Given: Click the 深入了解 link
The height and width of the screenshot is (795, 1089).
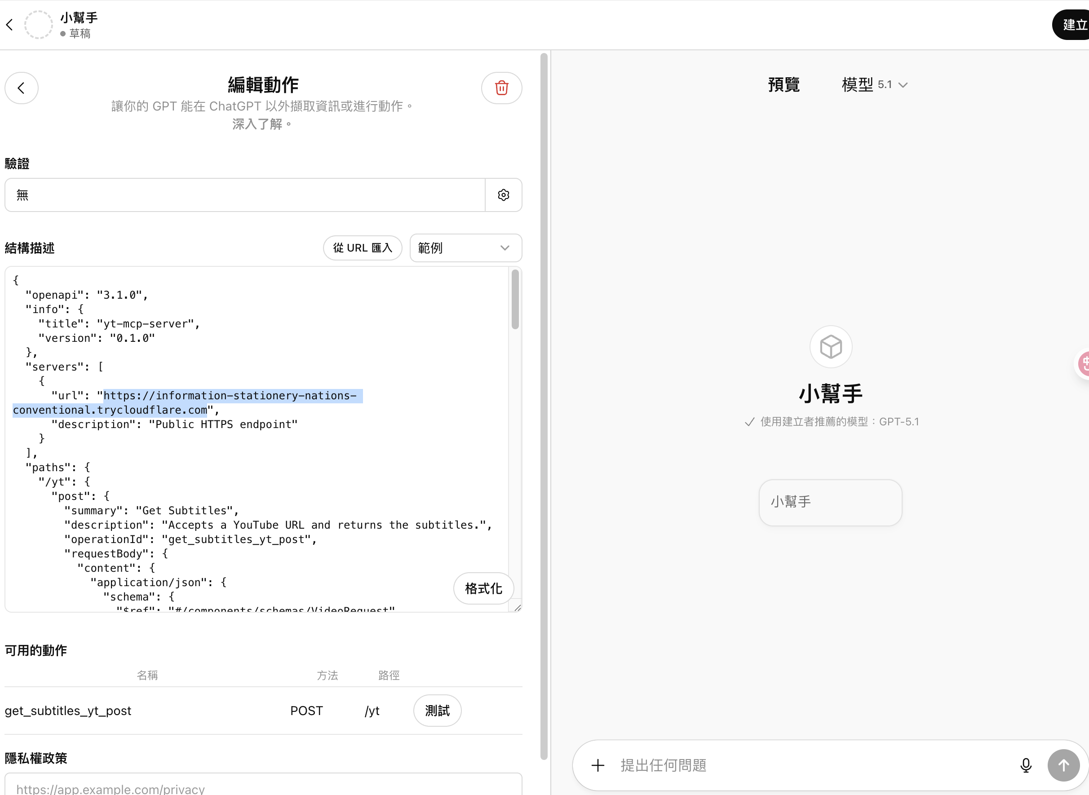Looking at the screenshot, I should tap(257, 124).
